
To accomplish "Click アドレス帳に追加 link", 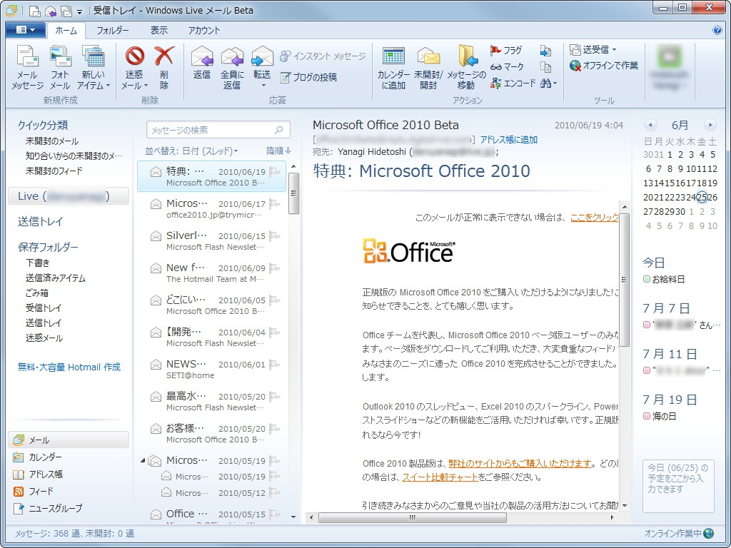I will (x=508, y=140).
